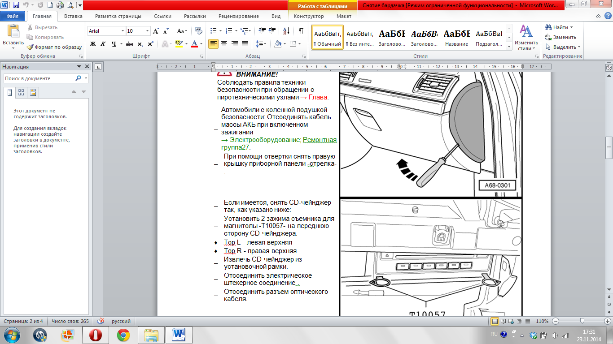Expand the styles gallery list

(x=509, y=47)
